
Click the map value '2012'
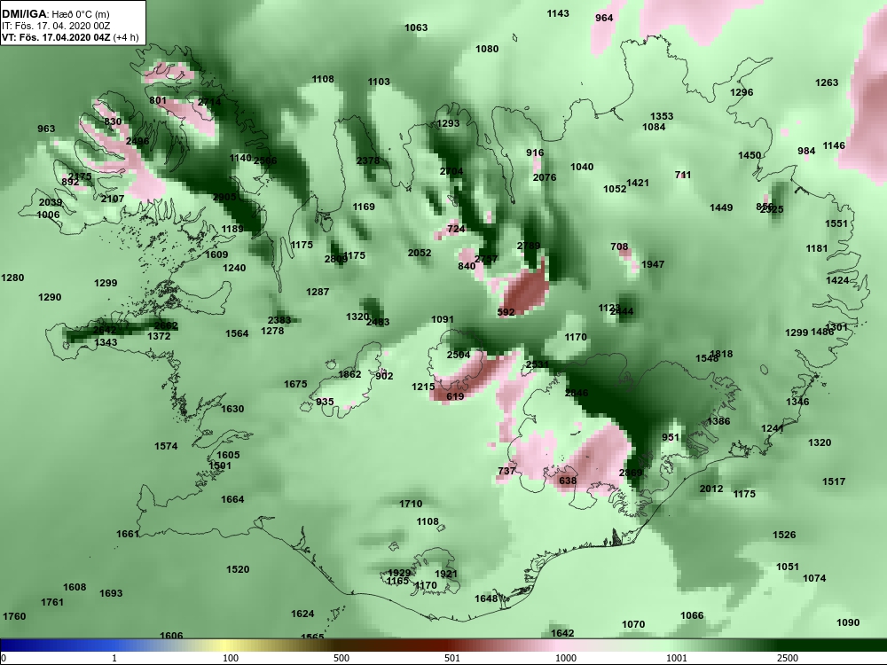711,489
